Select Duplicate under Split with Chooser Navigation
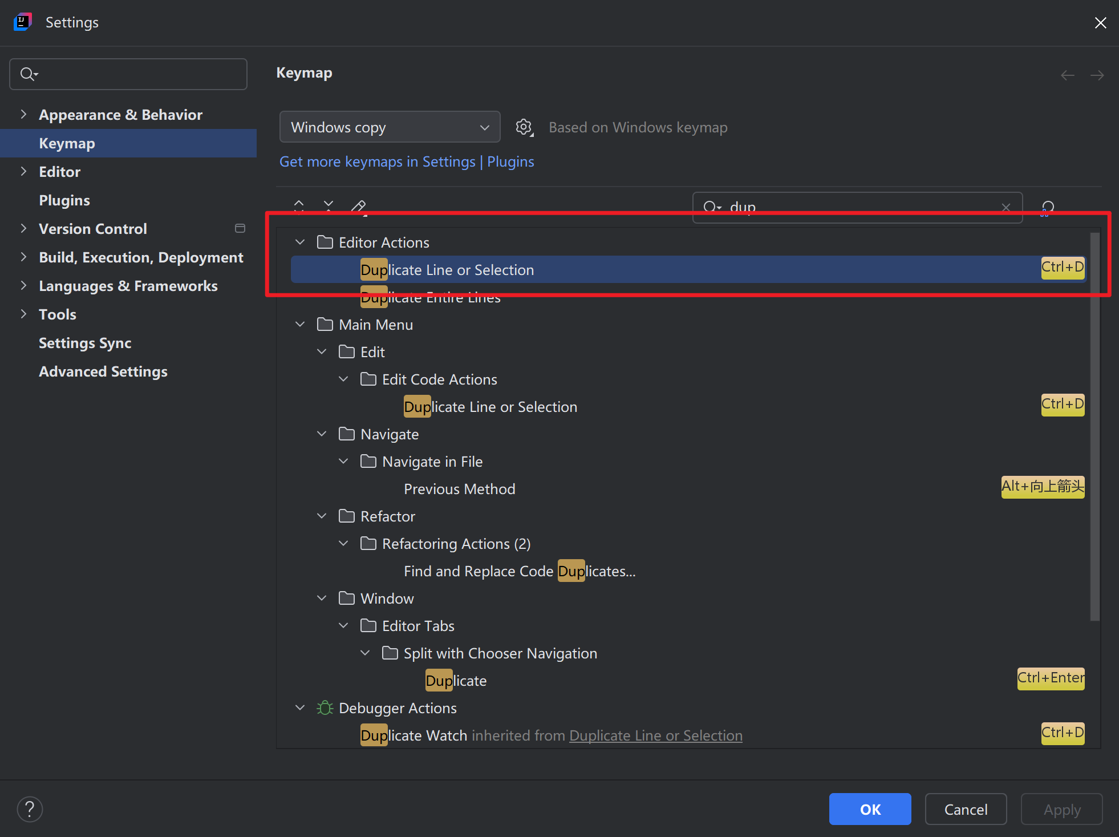Viewport: 1119px width, 837px height. 456,681
